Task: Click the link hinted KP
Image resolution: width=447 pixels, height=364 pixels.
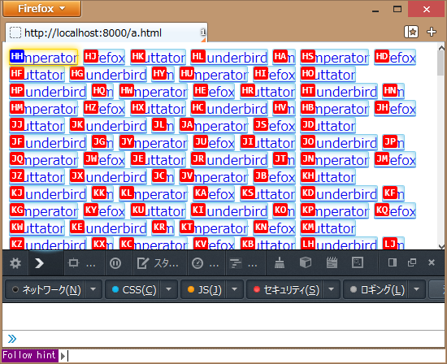Action: click(x=335, y=211)
